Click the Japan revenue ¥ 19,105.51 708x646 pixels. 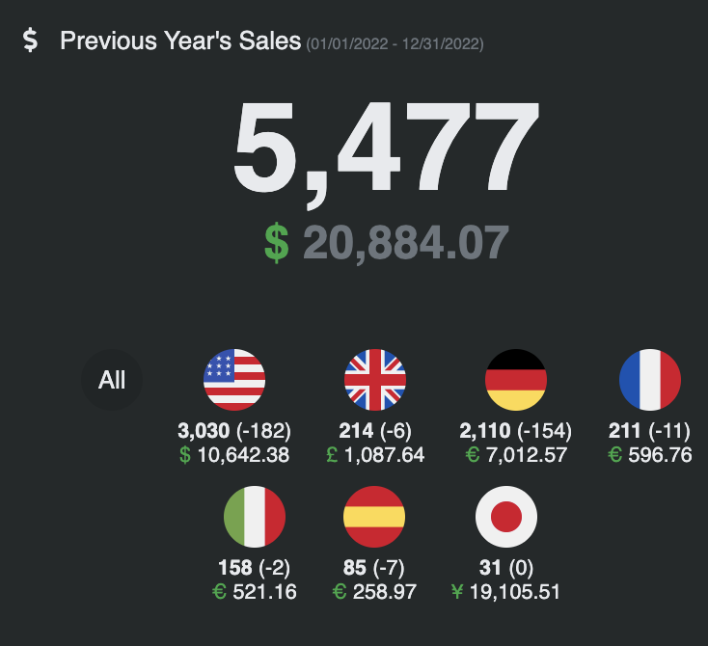[505, 592]
